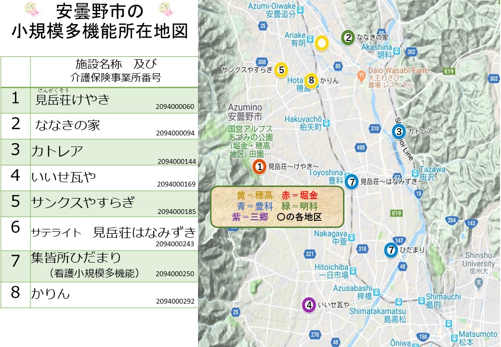Click the orange marker 1 for 見岳荘〜けやき〜
Image resolution: width=501 pixels, height=347 pixels.
tap(259, 167)
